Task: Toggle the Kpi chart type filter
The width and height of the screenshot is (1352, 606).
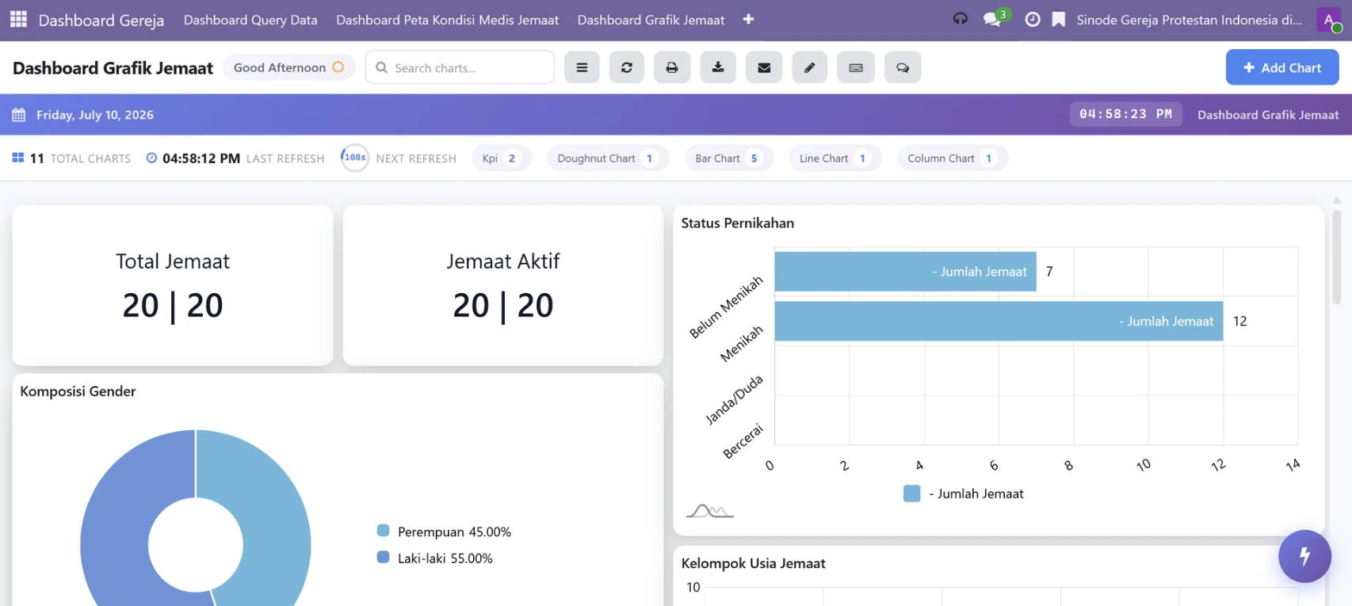Action: point(500,158)
